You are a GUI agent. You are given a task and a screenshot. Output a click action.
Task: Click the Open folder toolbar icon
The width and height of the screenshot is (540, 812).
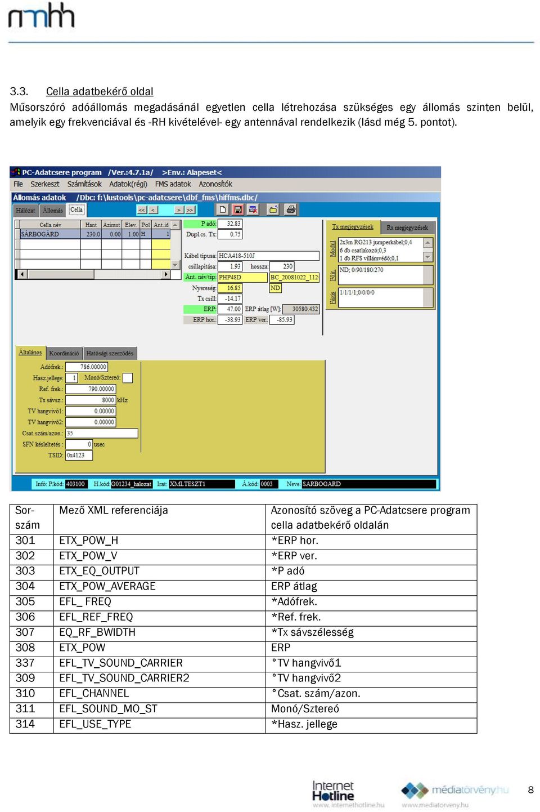(x=273, y=209)
